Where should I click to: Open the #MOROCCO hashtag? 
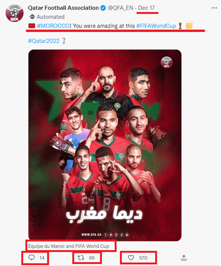(53, 26)
